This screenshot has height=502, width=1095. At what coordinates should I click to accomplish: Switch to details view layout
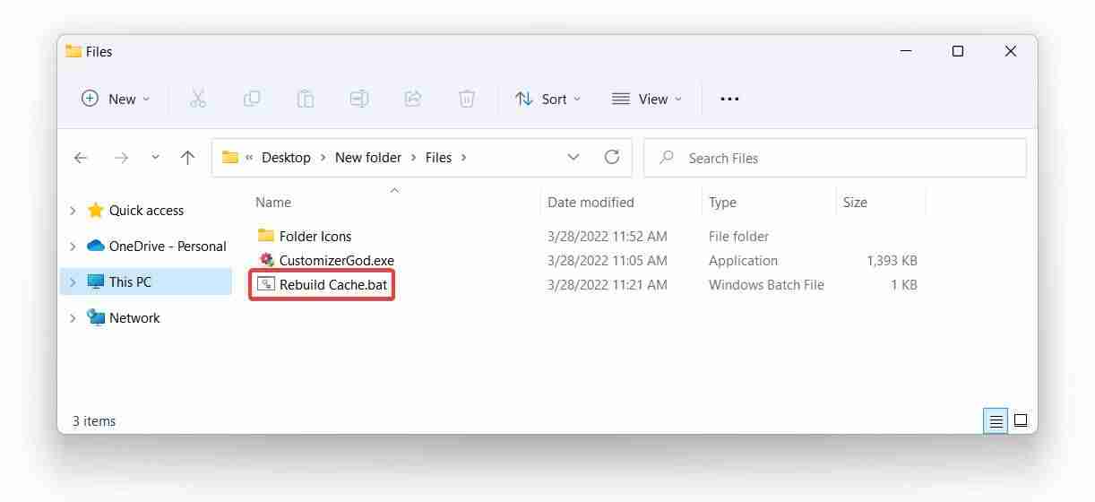coord(996,420)
